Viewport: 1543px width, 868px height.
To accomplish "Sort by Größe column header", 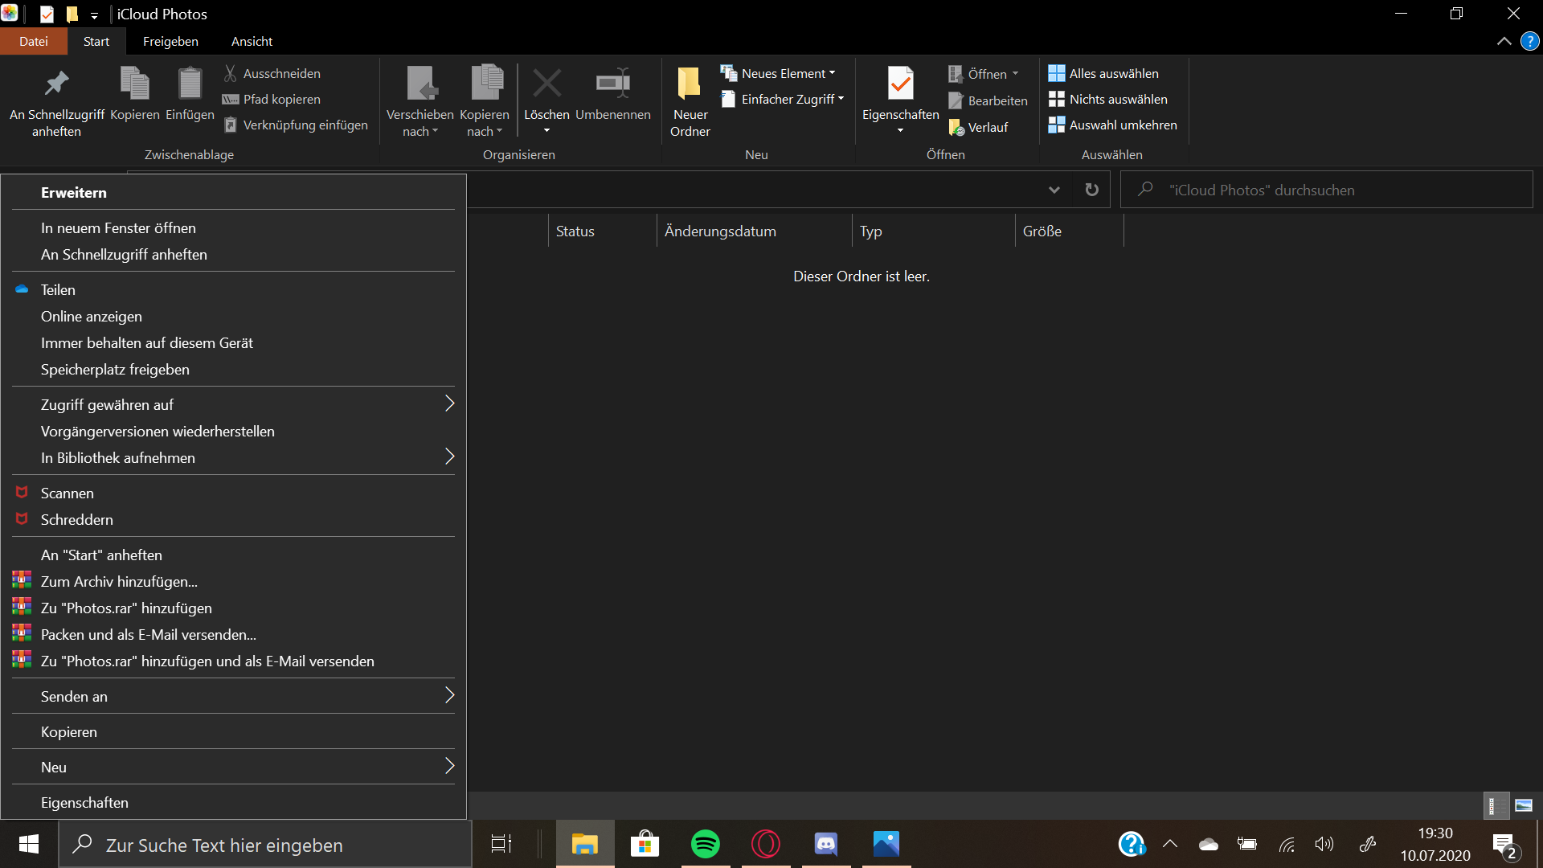I will [1069, 231].
